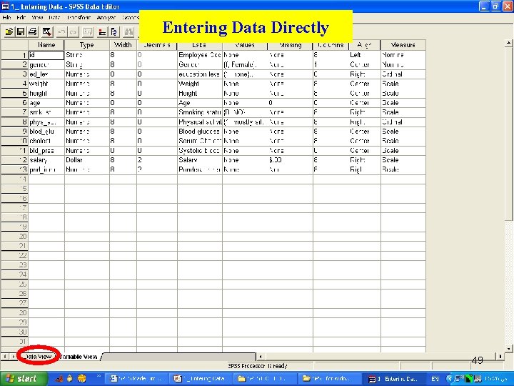Click the Redo arrow in the toolbar
The height and width of the screenshot is (386, 514).
click(x=74, y=32)
